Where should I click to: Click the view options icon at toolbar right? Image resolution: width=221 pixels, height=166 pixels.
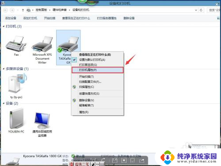219,18
